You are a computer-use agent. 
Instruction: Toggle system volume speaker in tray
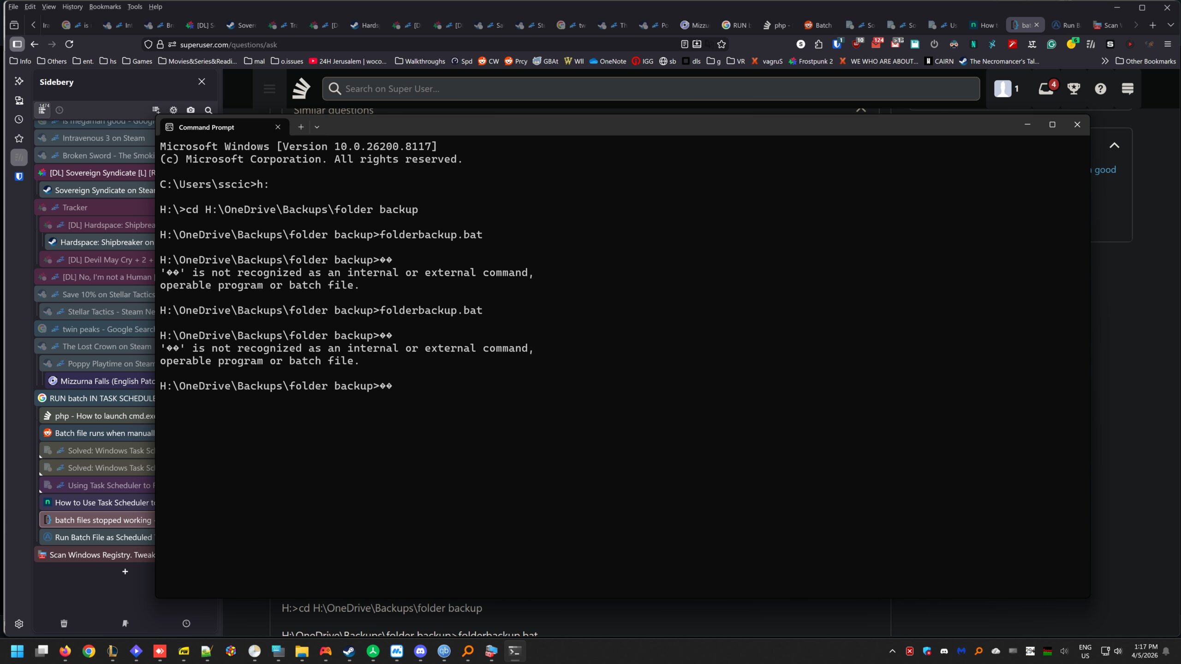pos(1118,651)
